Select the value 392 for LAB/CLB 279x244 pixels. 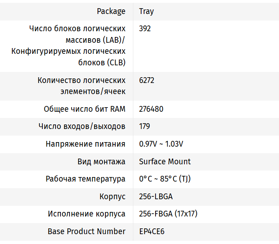pos(145,29)
